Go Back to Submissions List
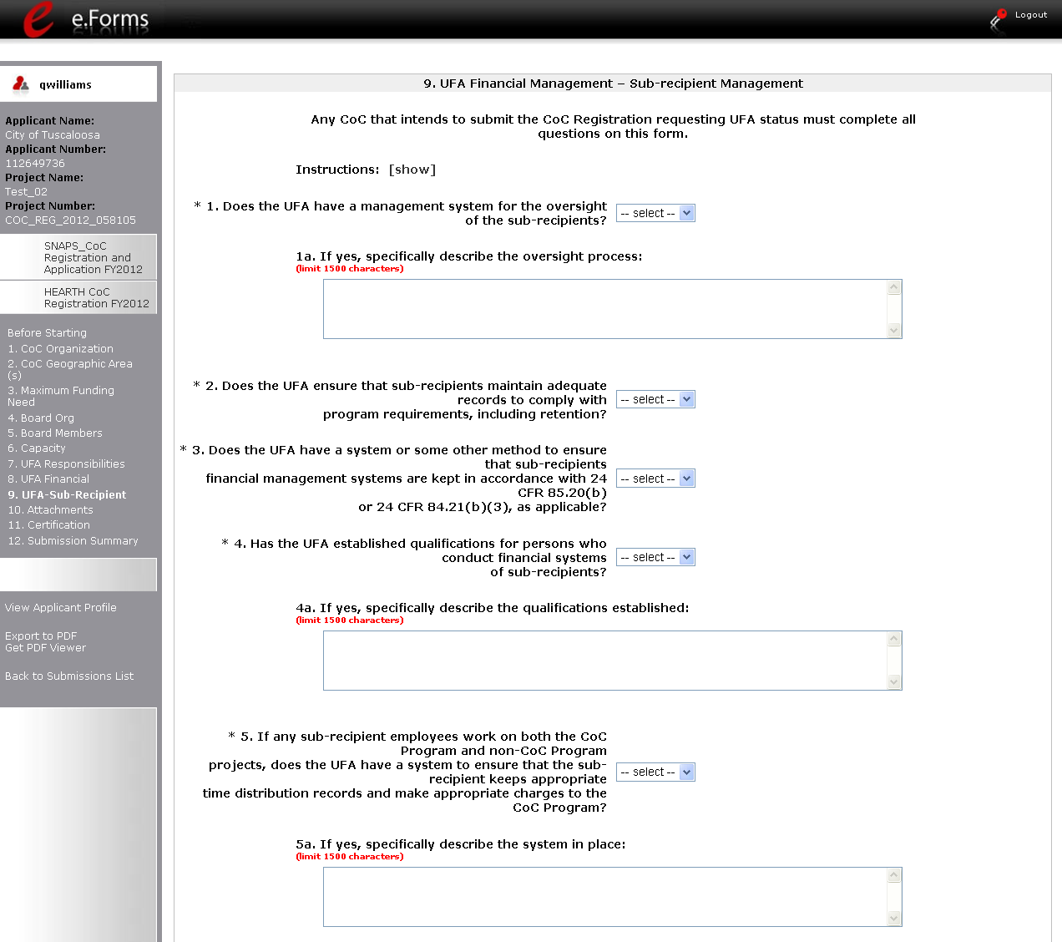This screenshot has height=942, width=1062. (69, 676)
